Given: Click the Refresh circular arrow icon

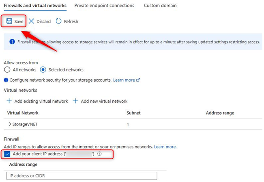Looking at the screenshot, I should [58, 21].
